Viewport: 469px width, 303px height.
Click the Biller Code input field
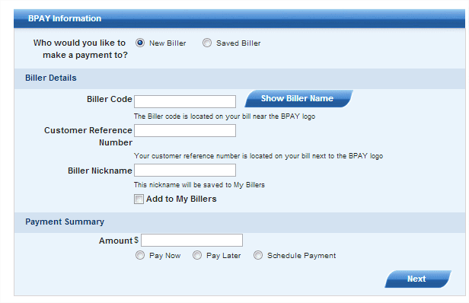pyautogui.click(x=185, y=101)
